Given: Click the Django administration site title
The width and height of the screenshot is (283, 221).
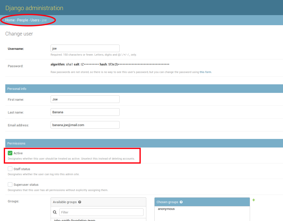Looking at the screenshot, I should click(34, 8).
